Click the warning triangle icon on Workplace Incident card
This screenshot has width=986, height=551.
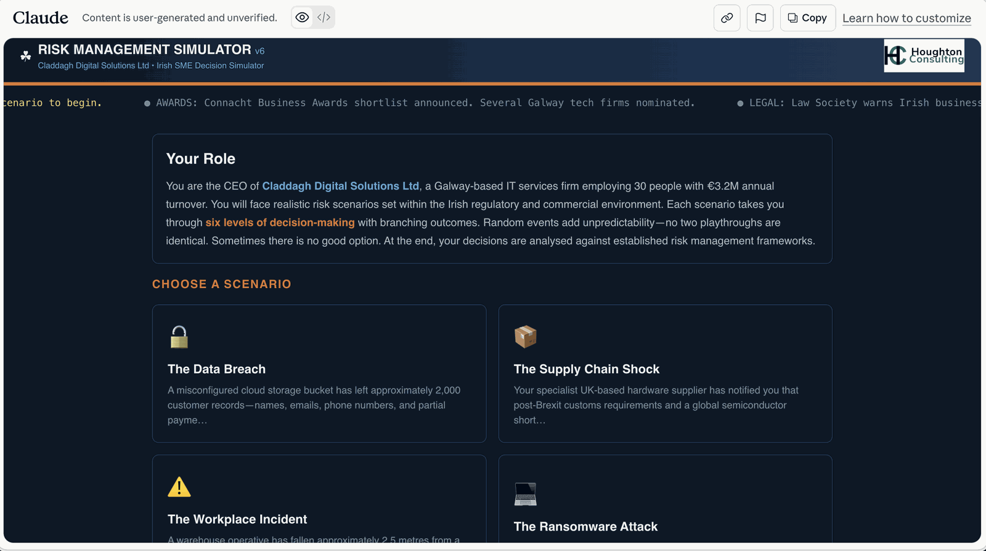(179, 487)
